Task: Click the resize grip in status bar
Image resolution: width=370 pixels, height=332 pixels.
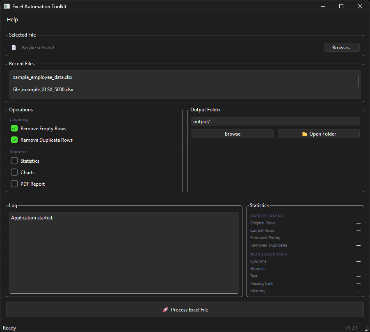Action: click(x=367, y=329)
